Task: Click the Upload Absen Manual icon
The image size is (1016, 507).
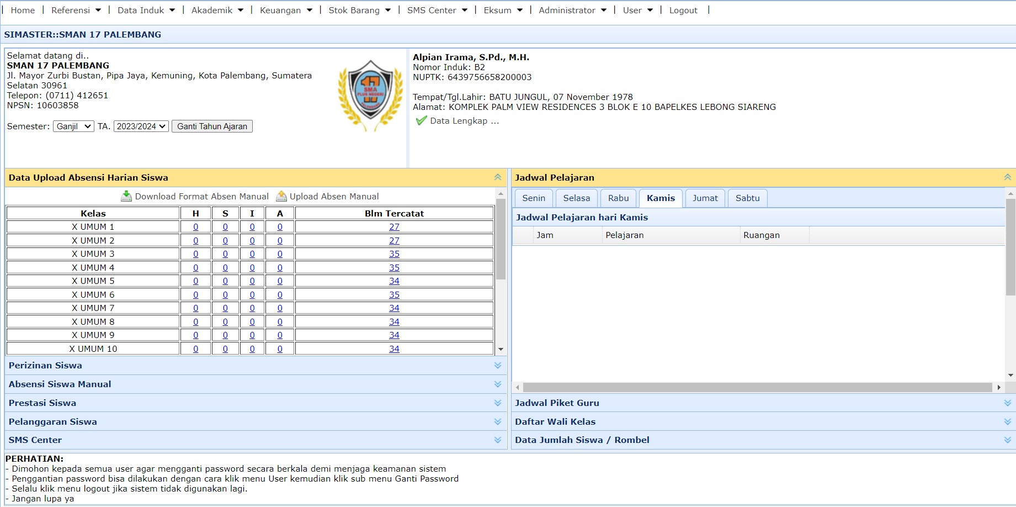Action: 281,196
